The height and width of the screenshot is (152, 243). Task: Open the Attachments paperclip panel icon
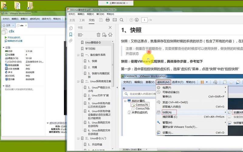tap(71, 41)
